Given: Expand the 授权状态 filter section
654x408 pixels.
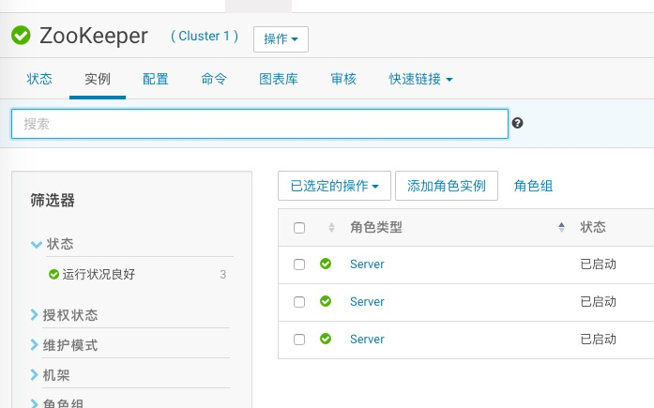Looking at the screenshot, I should [x=65, y=315].
